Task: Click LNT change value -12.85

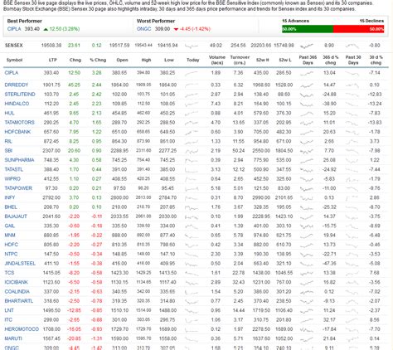Action: [74, 310]
